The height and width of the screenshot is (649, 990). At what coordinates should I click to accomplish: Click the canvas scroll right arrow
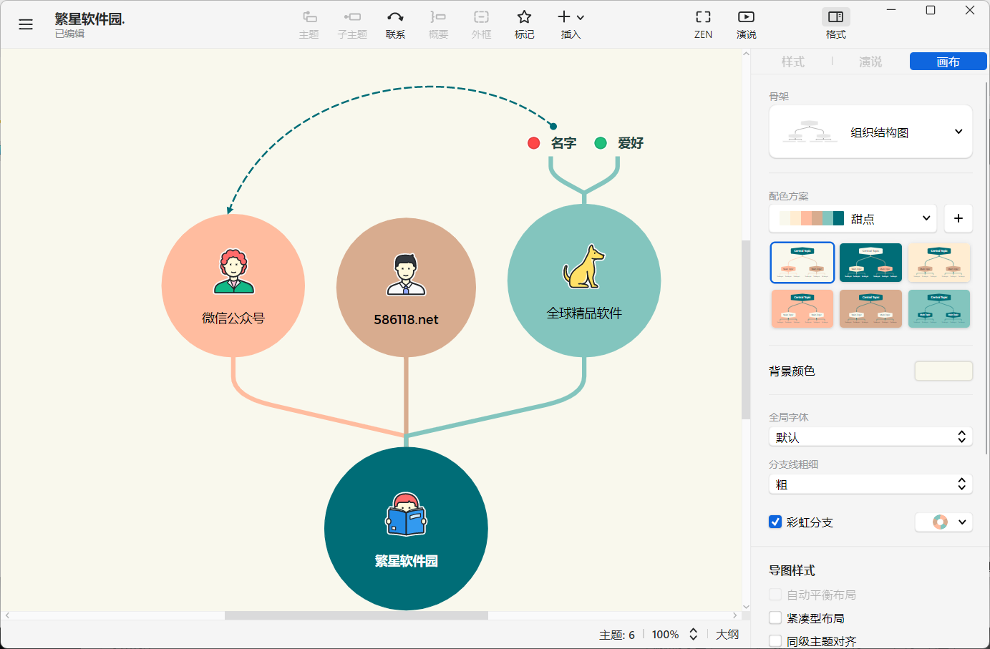735,615
